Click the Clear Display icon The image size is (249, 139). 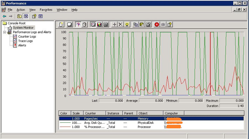point(69,25)
